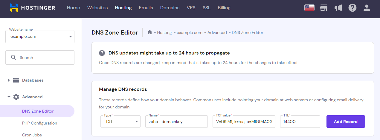Open the marketplace store icon
Image resolution: width=380 pixels, height=140 pixels.
324,8
